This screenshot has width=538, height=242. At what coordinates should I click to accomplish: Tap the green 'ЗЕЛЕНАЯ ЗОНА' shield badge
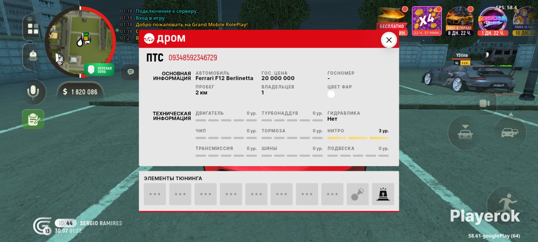(x=99, y=70)
